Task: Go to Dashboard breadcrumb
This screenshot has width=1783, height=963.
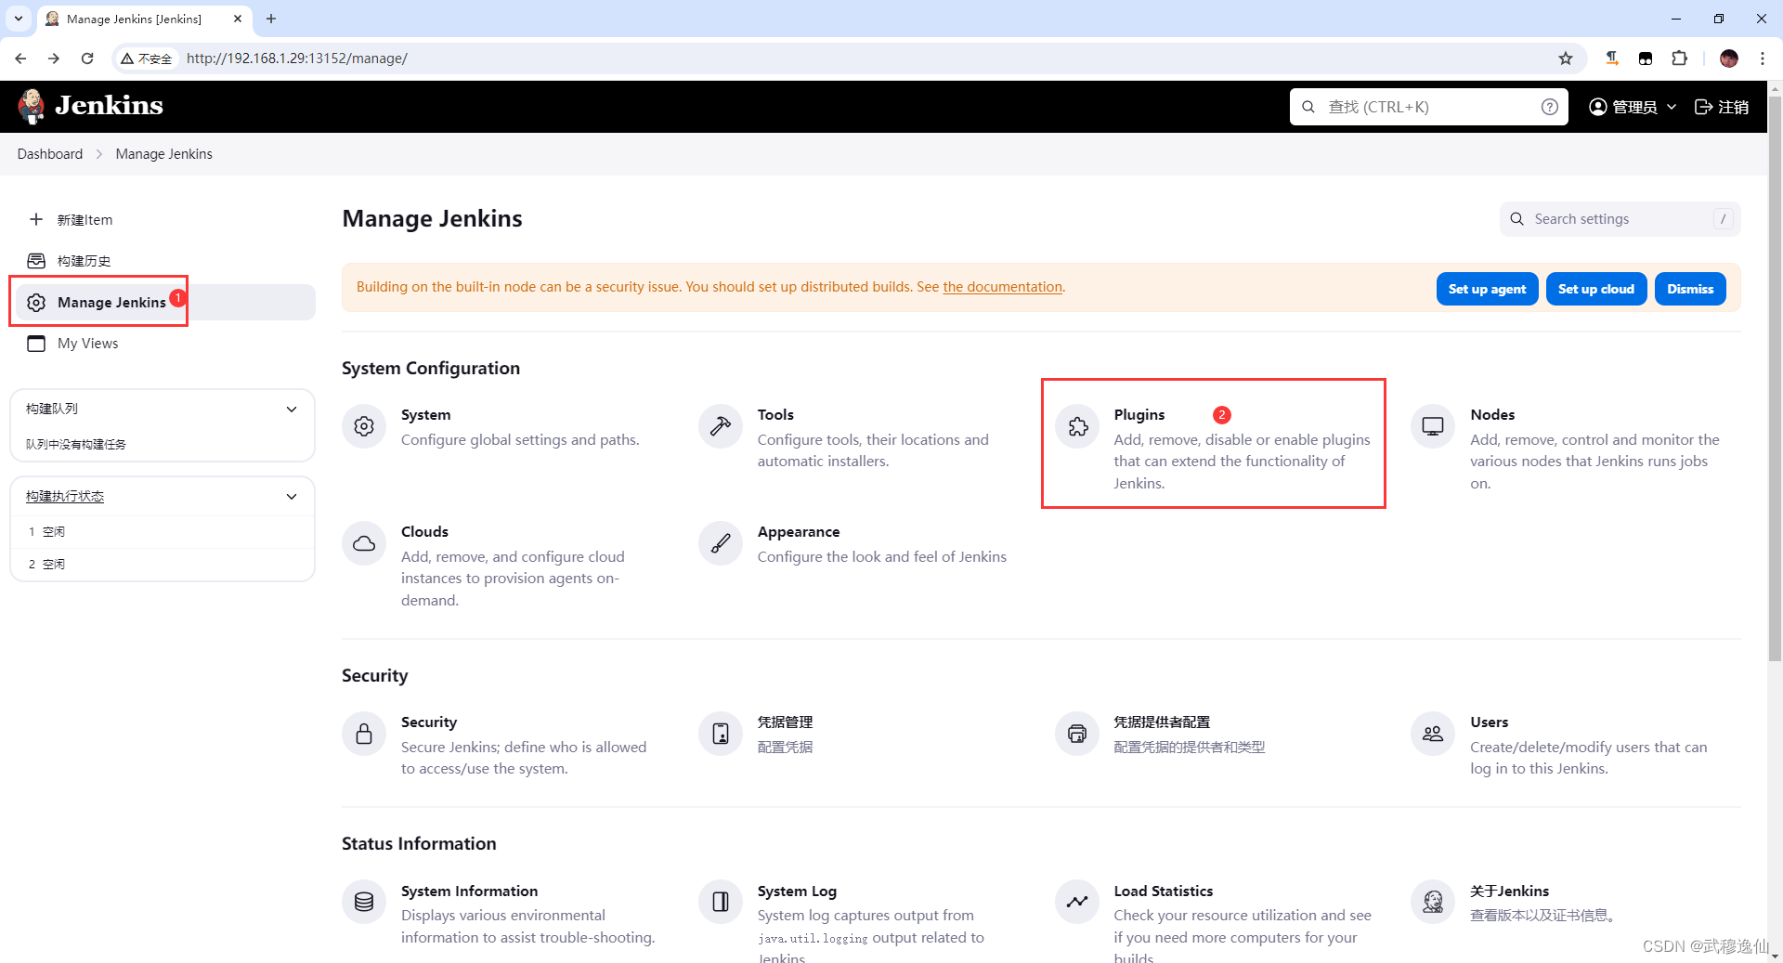Action: 50,154
